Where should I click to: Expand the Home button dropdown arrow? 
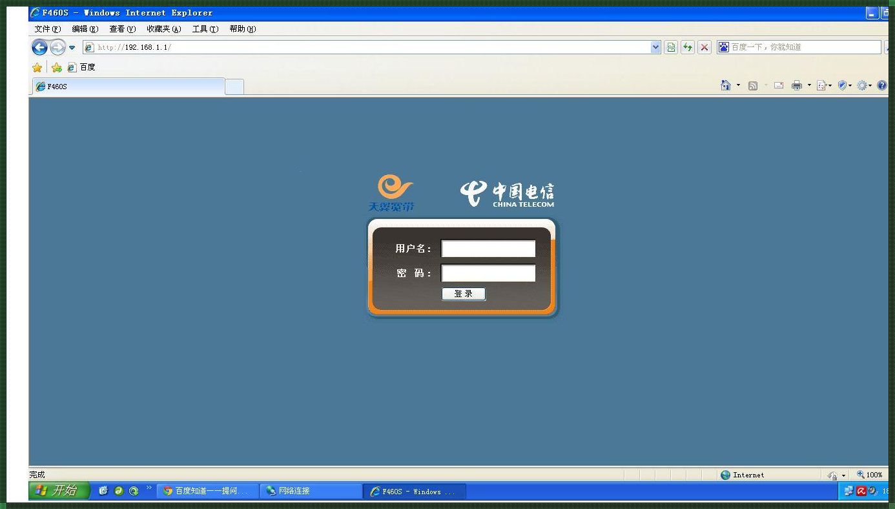(738, 85)
